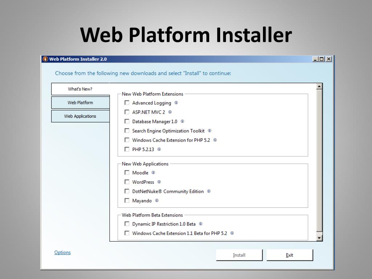
Task: Open info icon beside Advanced Logging
Action: click(176, 103)
